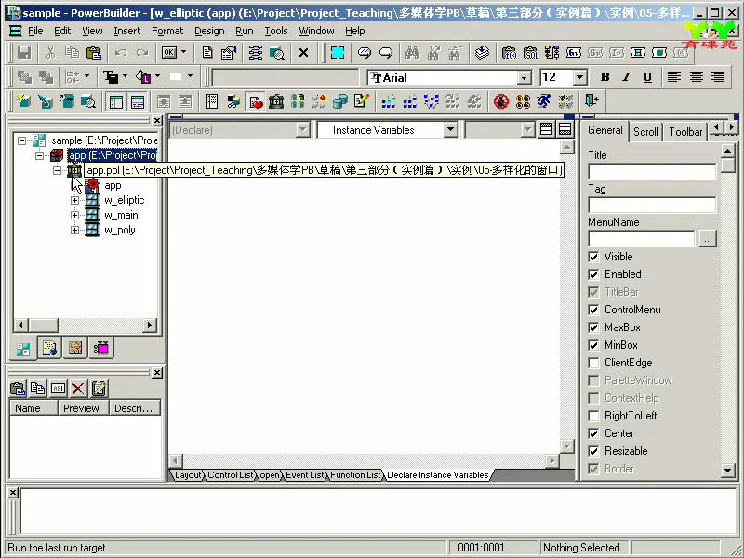Open the (Declare) dropdown
The image size is (744, 558).
(x=302, y=129)
